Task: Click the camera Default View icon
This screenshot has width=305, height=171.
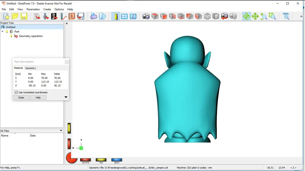Action: (146, 16)
